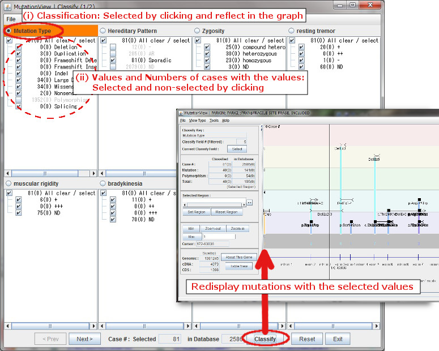Toggle the Deletion mutation type checkbox
439x351 pixels.
pyautogui.click(x=19, y=48)
